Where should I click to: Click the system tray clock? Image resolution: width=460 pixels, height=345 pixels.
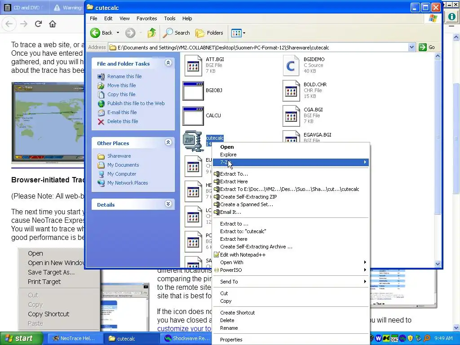pyautogui.click(x=443, y=339)
